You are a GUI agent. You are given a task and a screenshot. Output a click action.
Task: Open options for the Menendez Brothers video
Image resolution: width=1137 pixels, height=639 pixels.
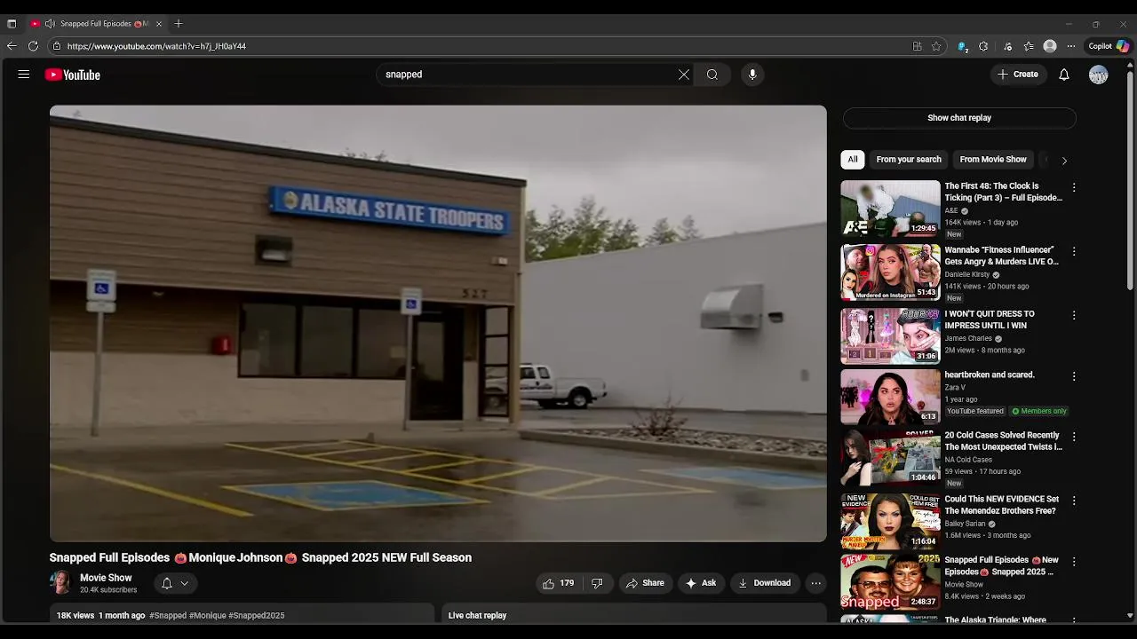pyautogui.click(x=1074, y=501)
